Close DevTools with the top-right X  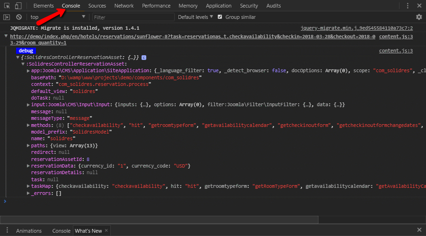[x=419, y=6]
